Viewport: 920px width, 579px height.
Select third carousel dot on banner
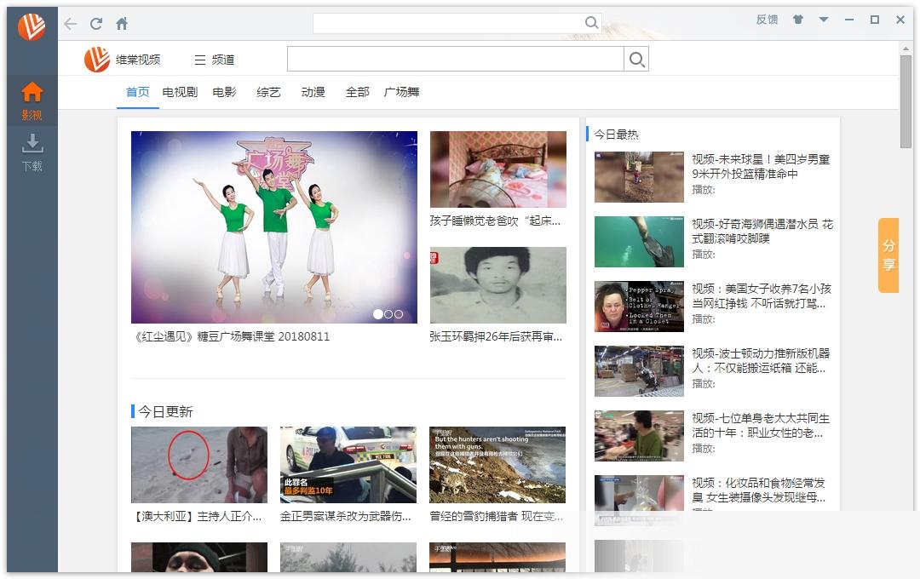point(399,314)
